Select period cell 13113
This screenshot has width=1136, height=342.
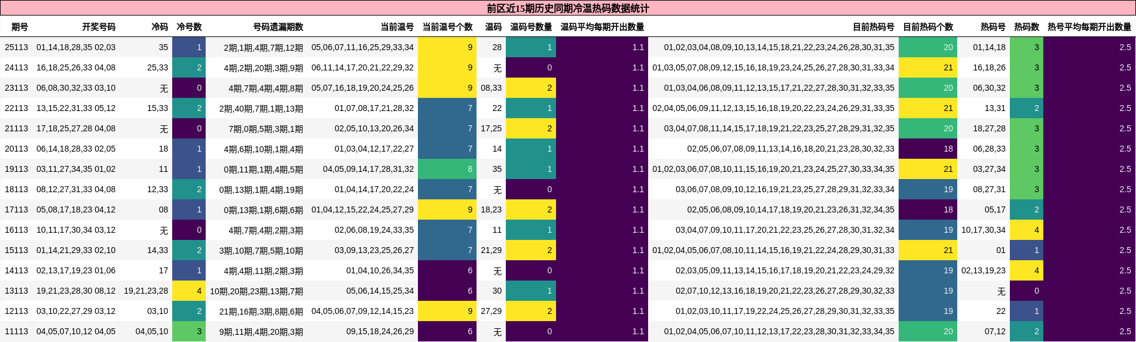pos(16,291)
